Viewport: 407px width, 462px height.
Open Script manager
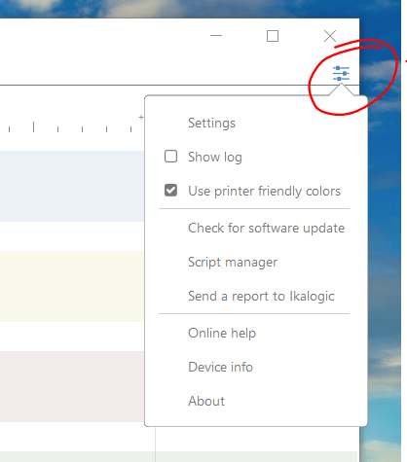(x=233, y=262)
